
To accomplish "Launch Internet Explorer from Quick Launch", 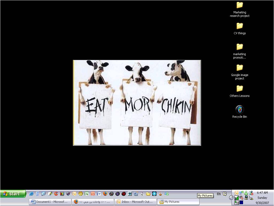I will pyautogui.click(x=32, y=194).
